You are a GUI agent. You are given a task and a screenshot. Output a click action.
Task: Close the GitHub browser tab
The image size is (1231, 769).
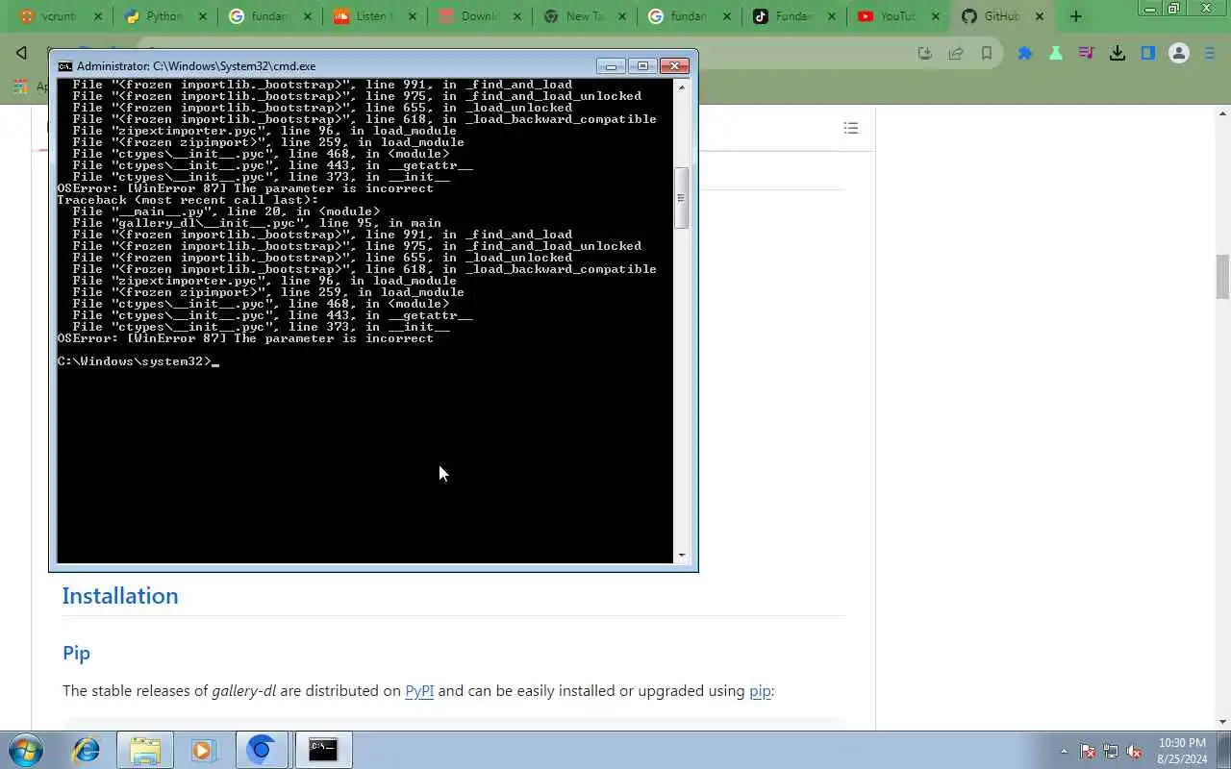coord(1040,16)
